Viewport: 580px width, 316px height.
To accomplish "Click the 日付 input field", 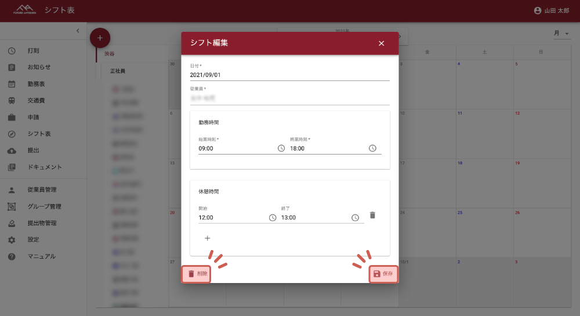I will point(289,75).
